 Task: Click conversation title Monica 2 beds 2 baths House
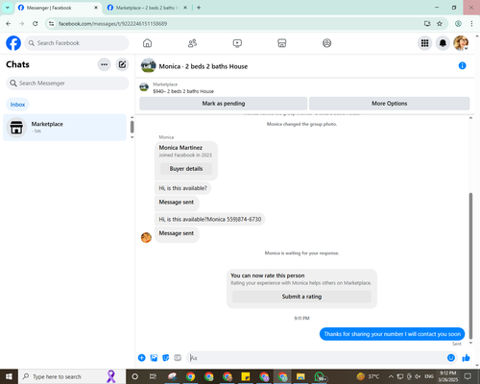[x=204, y=66]
